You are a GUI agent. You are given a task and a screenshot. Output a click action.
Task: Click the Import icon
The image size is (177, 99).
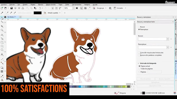[53, 8]
